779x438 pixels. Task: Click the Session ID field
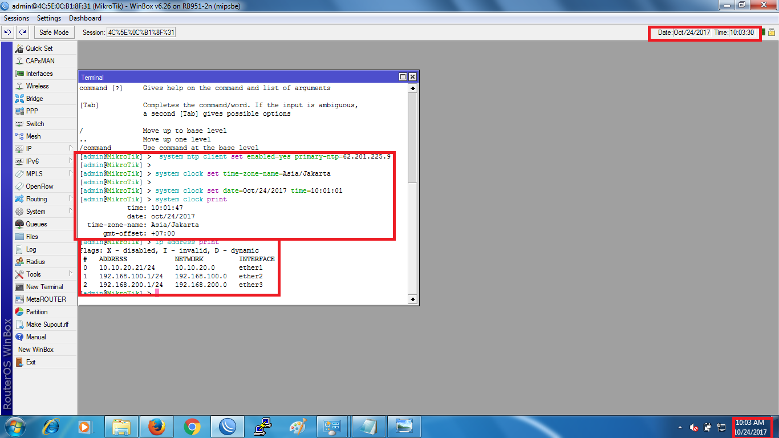(x=141, y=33)
